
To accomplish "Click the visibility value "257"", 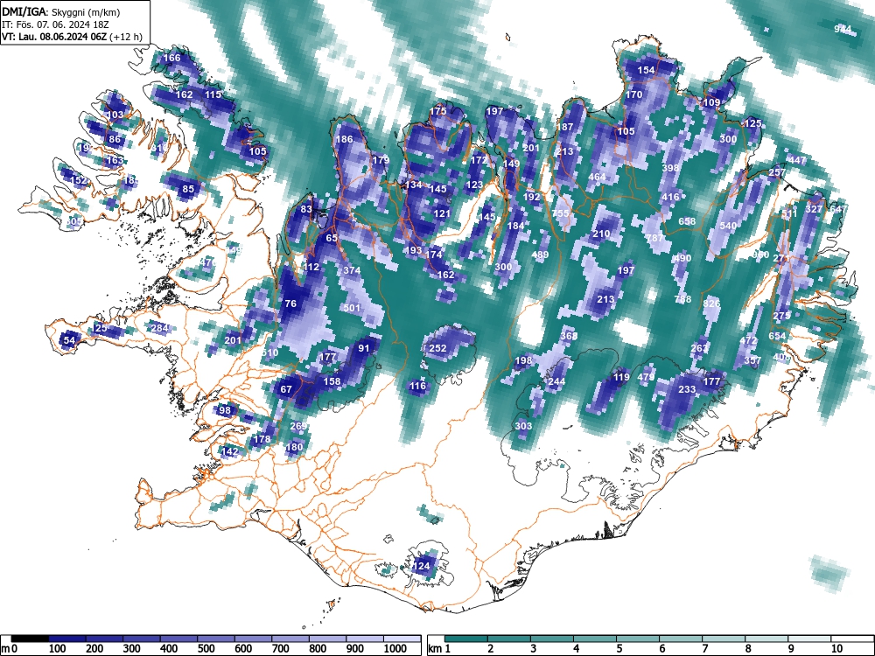I will 777,172.
